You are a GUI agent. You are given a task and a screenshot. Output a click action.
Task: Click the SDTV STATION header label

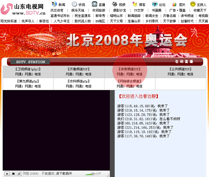click(30, 62)
